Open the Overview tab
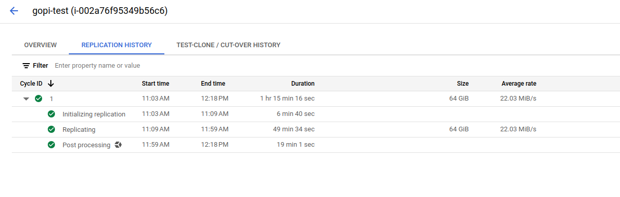The width and height of the screenshot is (620, 197). click(41, 45)
